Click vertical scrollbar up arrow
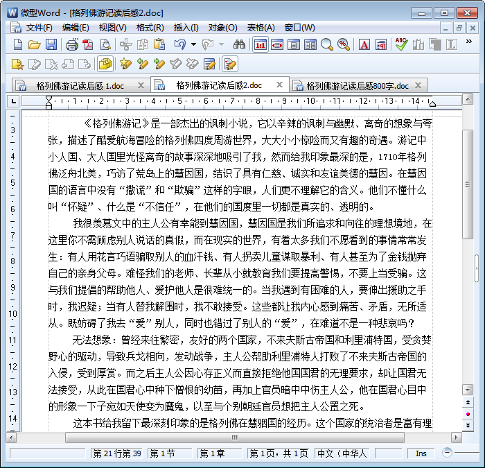This screenshot has height=468, width=485. 468,99
